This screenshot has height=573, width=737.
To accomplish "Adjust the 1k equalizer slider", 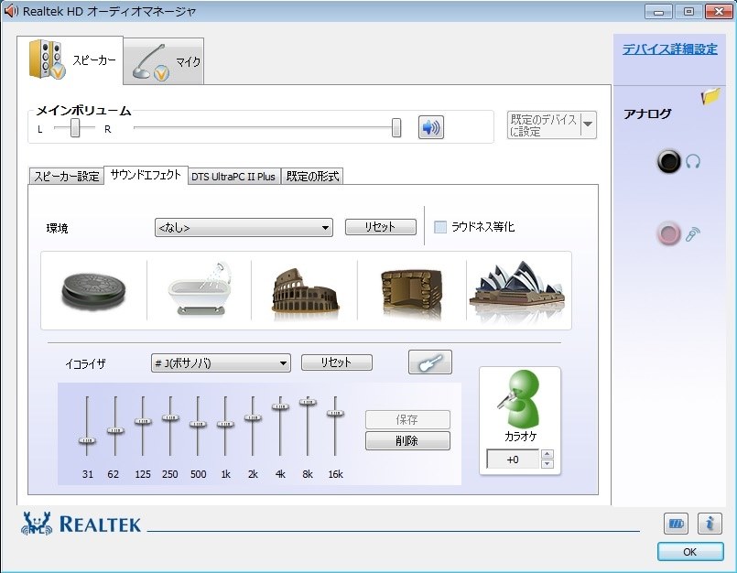I will pyautogui.click(x=225, y=424).
